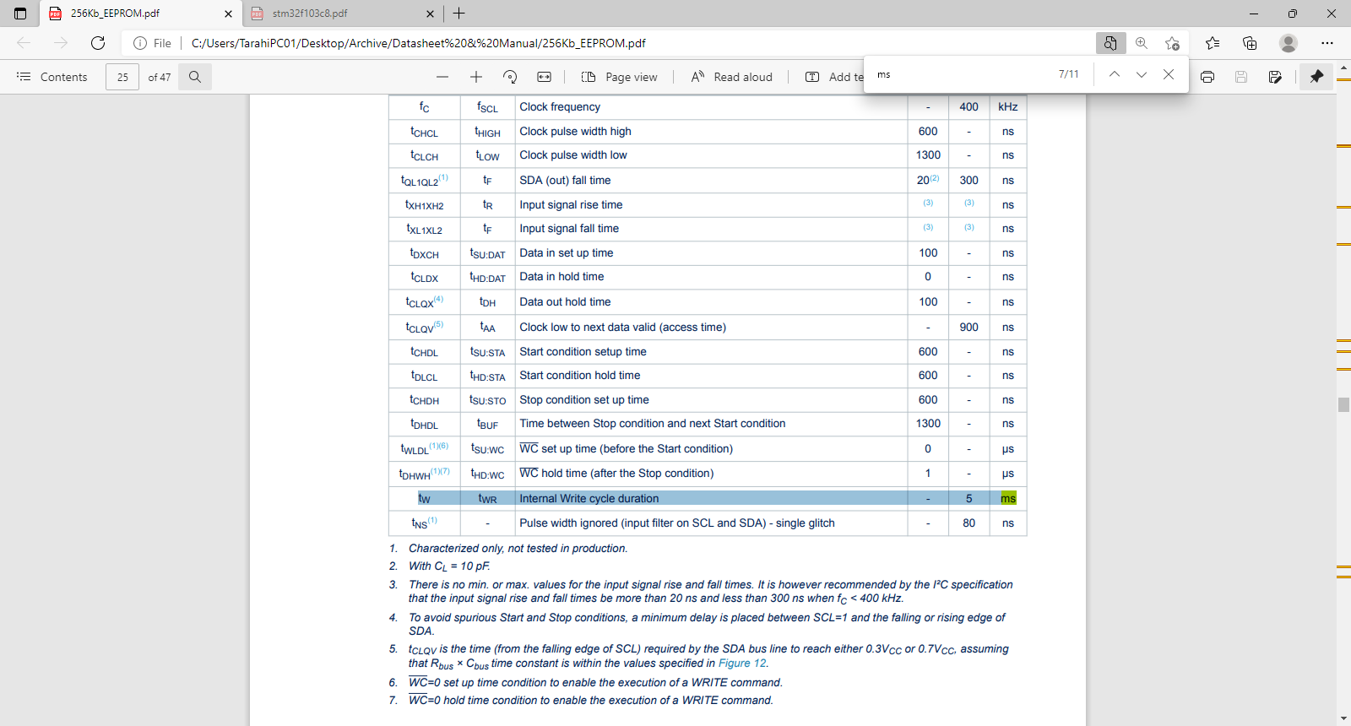Screen dimensions: 1351x726
Task: Print the PDF document
Action: [1207, 77]
